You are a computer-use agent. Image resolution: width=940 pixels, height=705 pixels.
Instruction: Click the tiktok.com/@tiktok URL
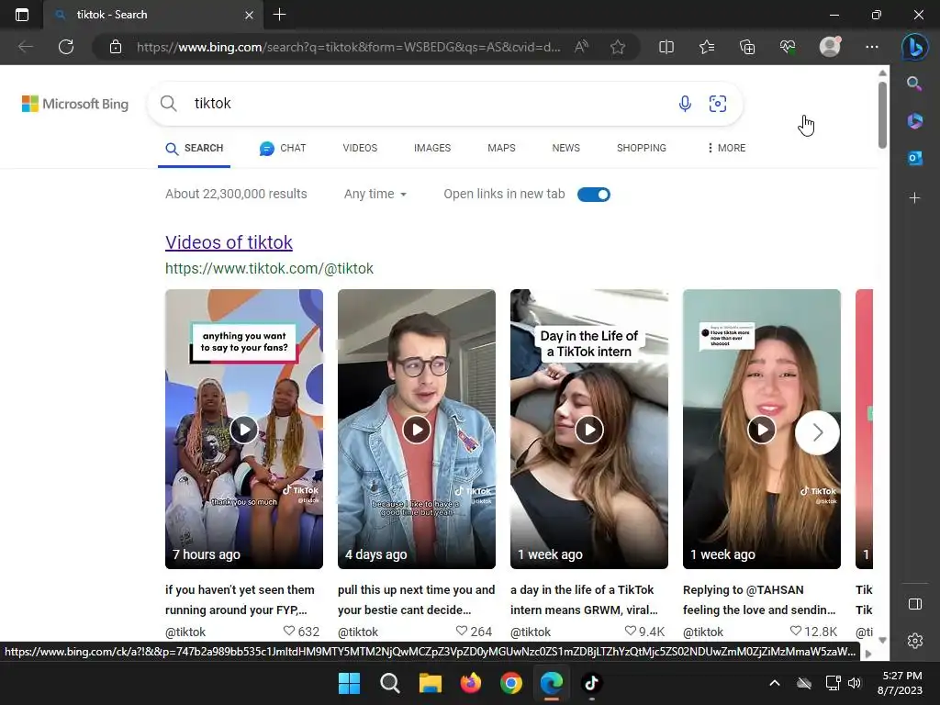point(269,269)
